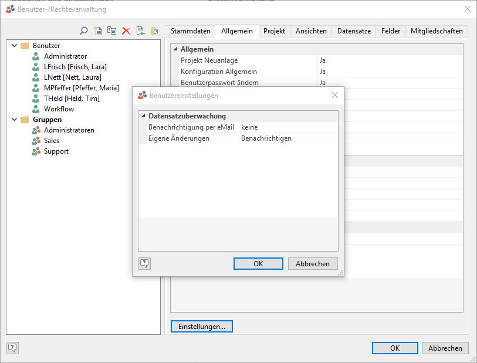The width and height of the screenshot is (477, 363).
Task: Select the Benachrichtigung per eMail value
Action: click(287, 127)
